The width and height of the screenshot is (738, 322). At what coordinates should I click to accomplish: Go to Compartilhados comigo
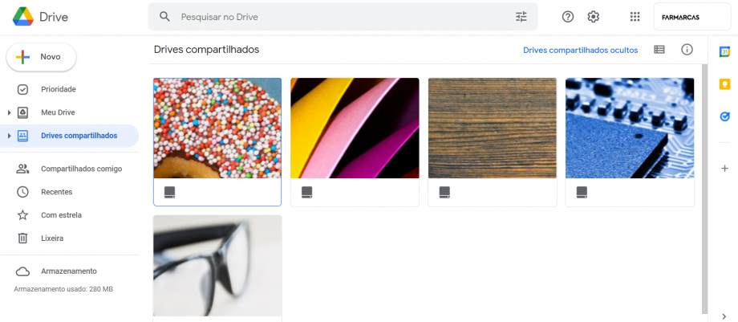point(81,169)
